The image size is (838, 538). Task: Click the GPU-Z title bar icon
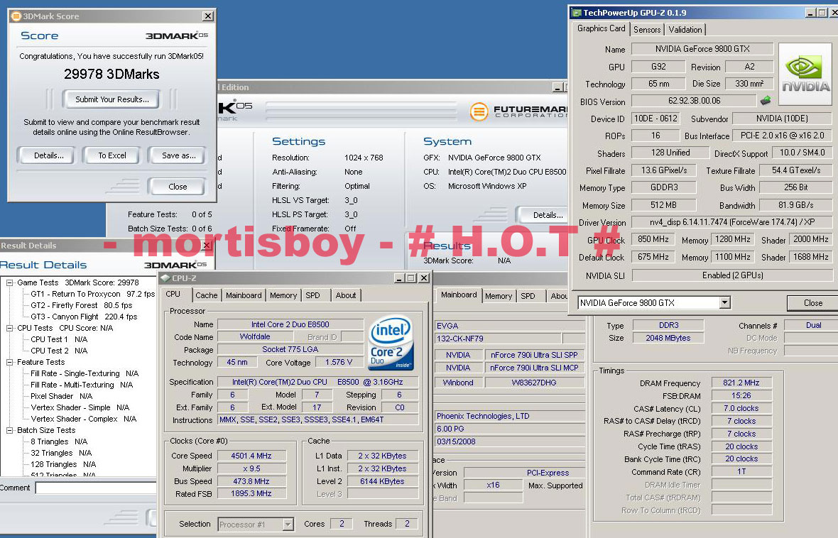click(576, 12)
